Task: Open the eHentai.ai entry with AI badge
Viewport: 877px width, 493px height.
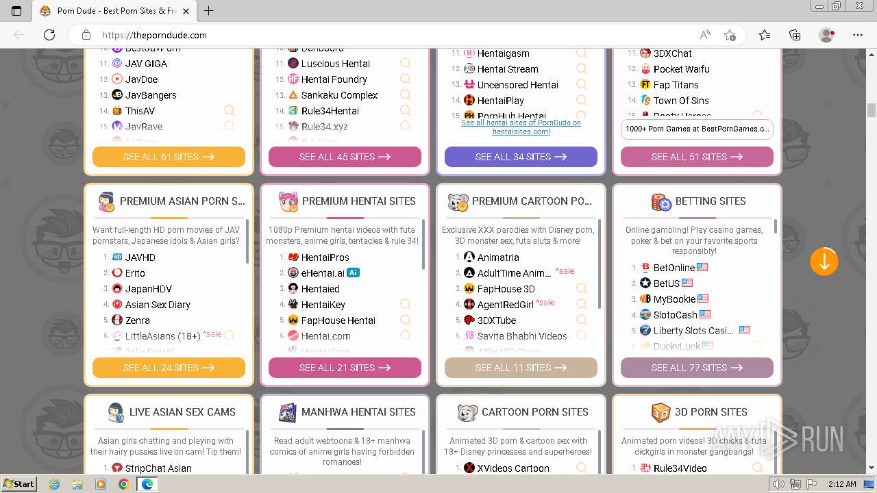Action: (x=323, y=273)
